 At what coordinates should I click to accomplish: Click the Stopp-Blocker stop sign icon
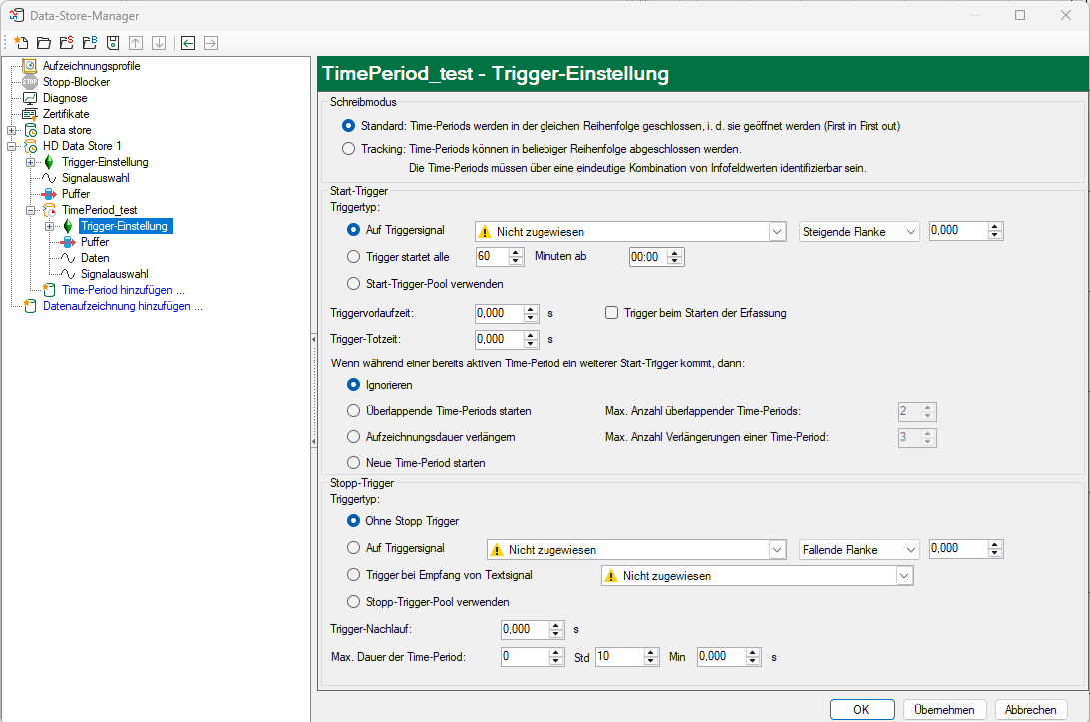click(x=30, y=82)
